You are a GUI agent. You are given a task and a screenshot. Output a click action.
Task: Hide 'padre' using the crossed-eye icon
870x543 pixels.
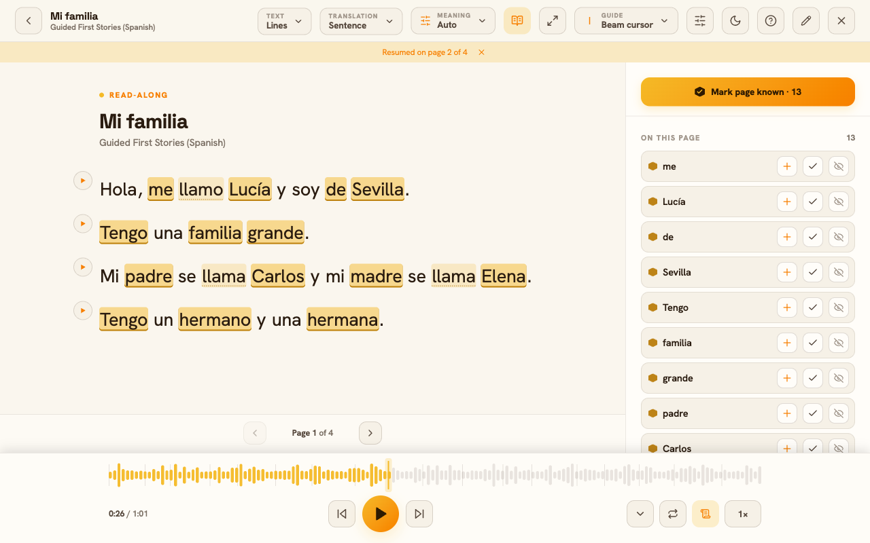click(839, 413)
